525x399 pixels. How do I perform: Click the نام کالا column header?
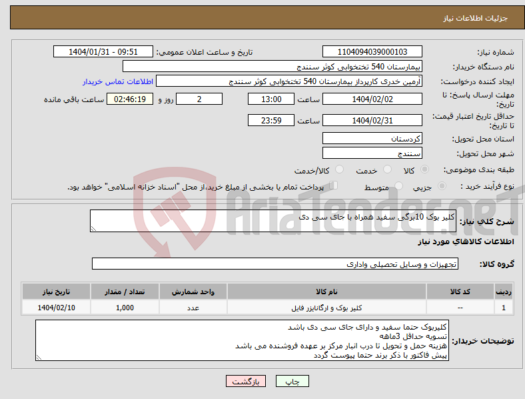tap(326, 292)
